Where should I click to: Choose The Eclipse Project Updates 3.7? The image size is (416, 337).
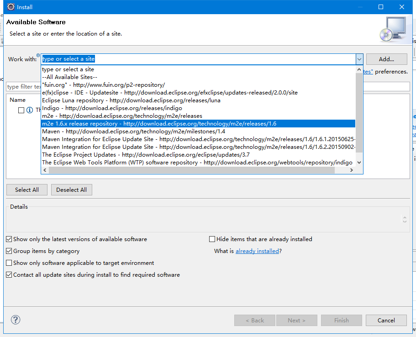click(198, 155)
